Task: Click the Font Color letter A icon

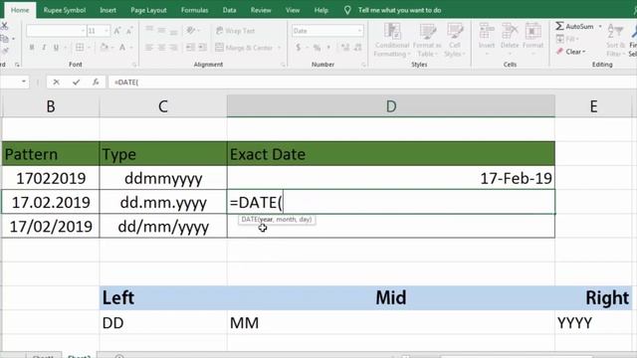Action: point(122,48)
